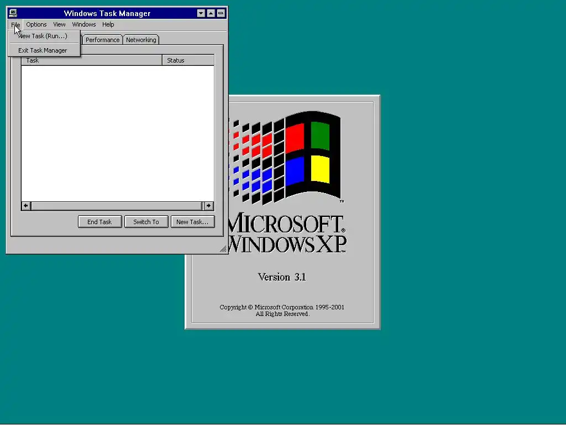
Task: Open the View menu
Action: (x=59, y=24)
